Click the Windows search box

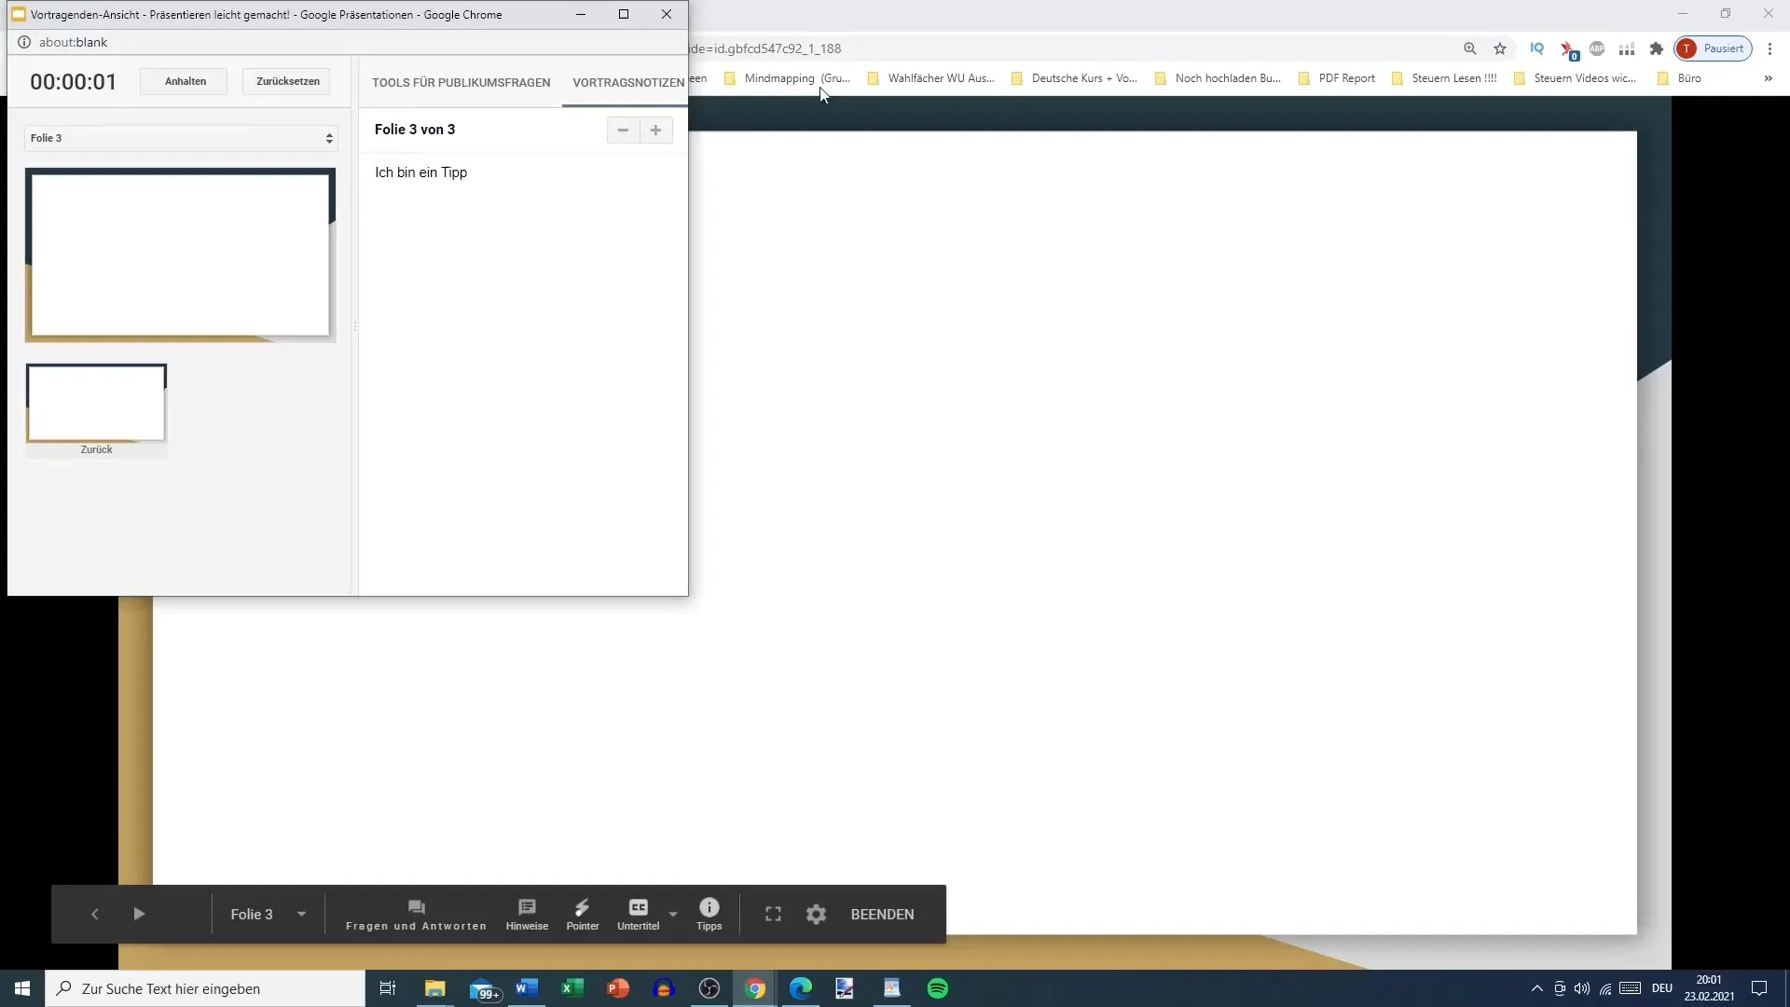(x=205, y=988)
